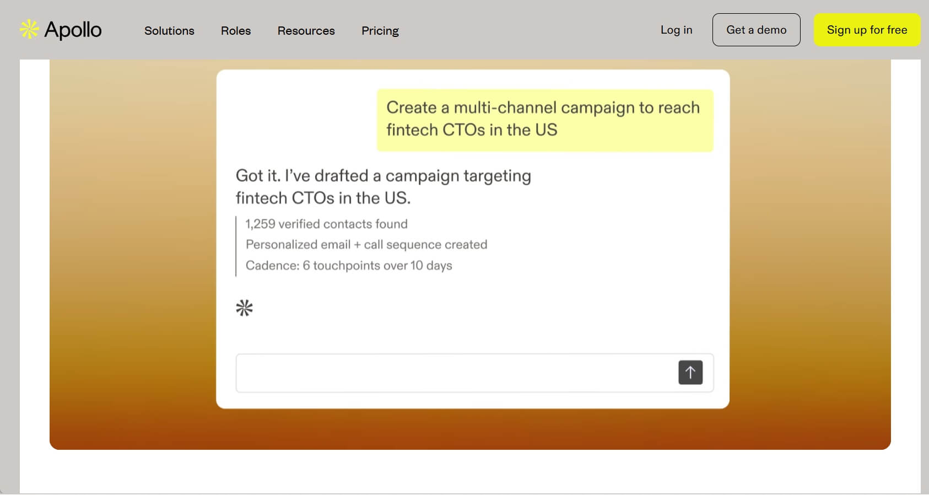
Task: Open the Roles menu
Action: point(236,31)
